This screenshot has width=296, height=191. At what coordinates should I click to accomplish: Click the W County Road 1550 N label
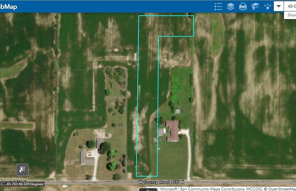(162, 182)
